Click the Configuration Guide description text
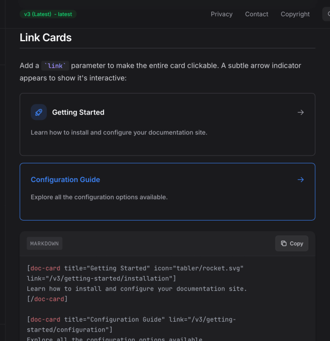This screenshot has height=341, width=330. tap(99, 197)
